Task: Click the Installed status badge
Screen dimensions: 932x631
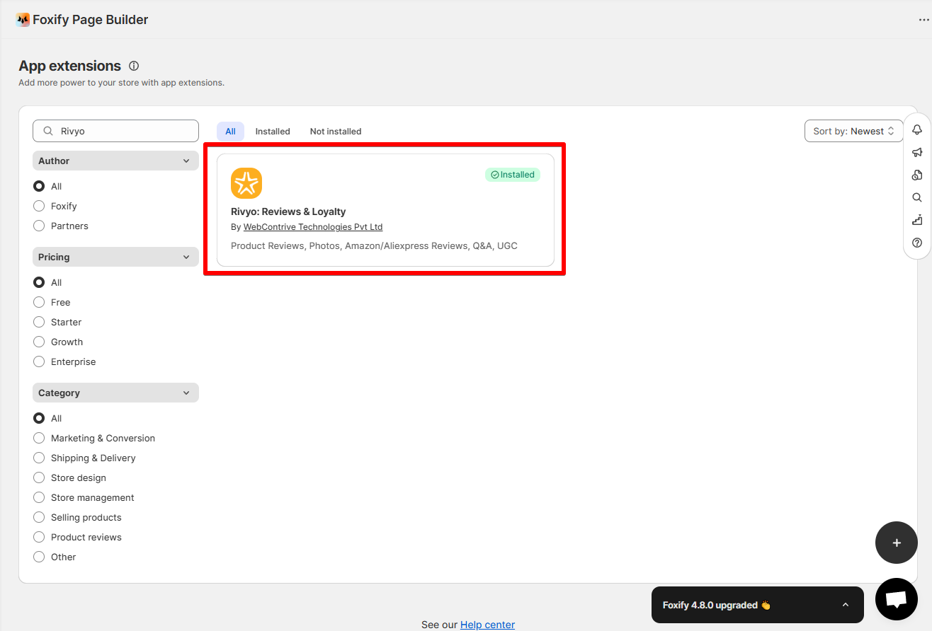Action: click(513, 175)
